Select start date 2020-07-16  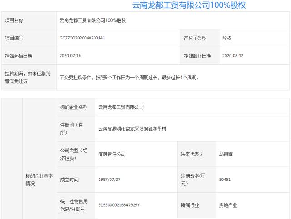tap(70, 56)
